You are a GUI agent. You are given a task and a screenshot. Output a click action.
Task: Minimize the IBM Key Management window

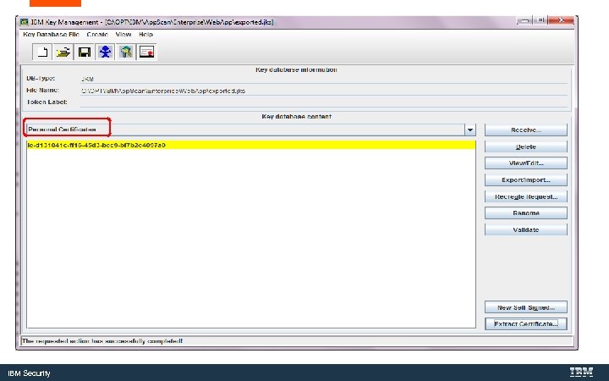(524, 20)
